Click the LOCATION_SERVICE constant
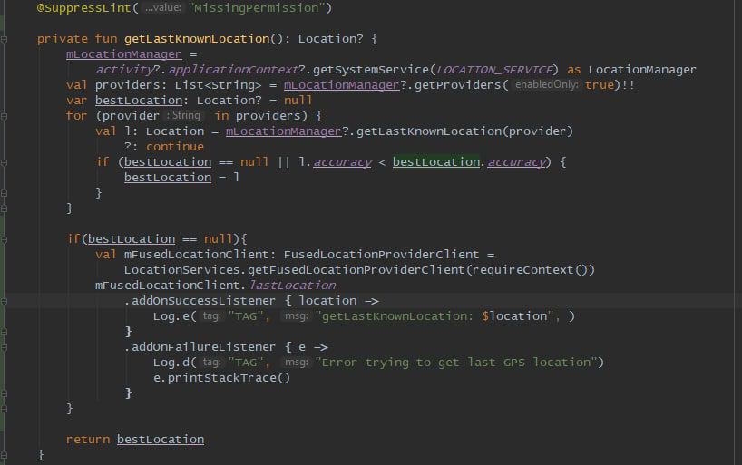The image size is (742, 465). [494, 70]
